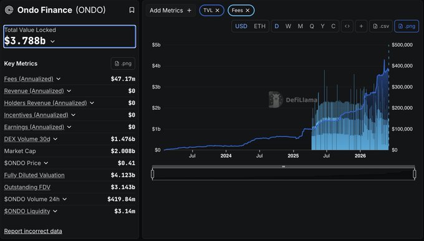Click the $4.123b valuation value
Viewport: 424px width, 241px height.
[x=123, y=175]
